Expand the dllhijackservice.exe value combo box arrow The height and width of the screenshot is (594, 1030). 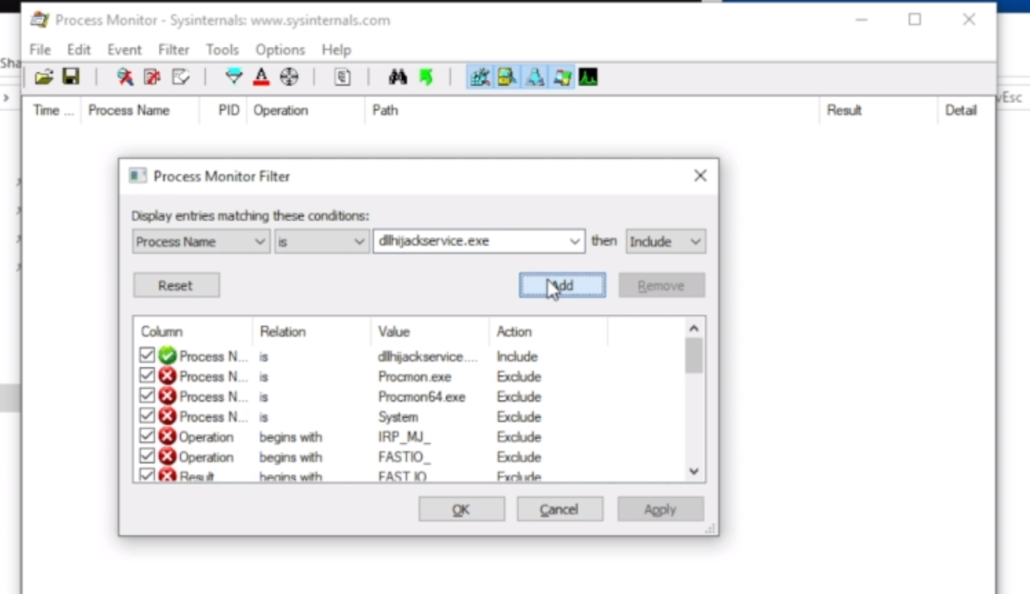pyautogui.click(x=575, y=241)
